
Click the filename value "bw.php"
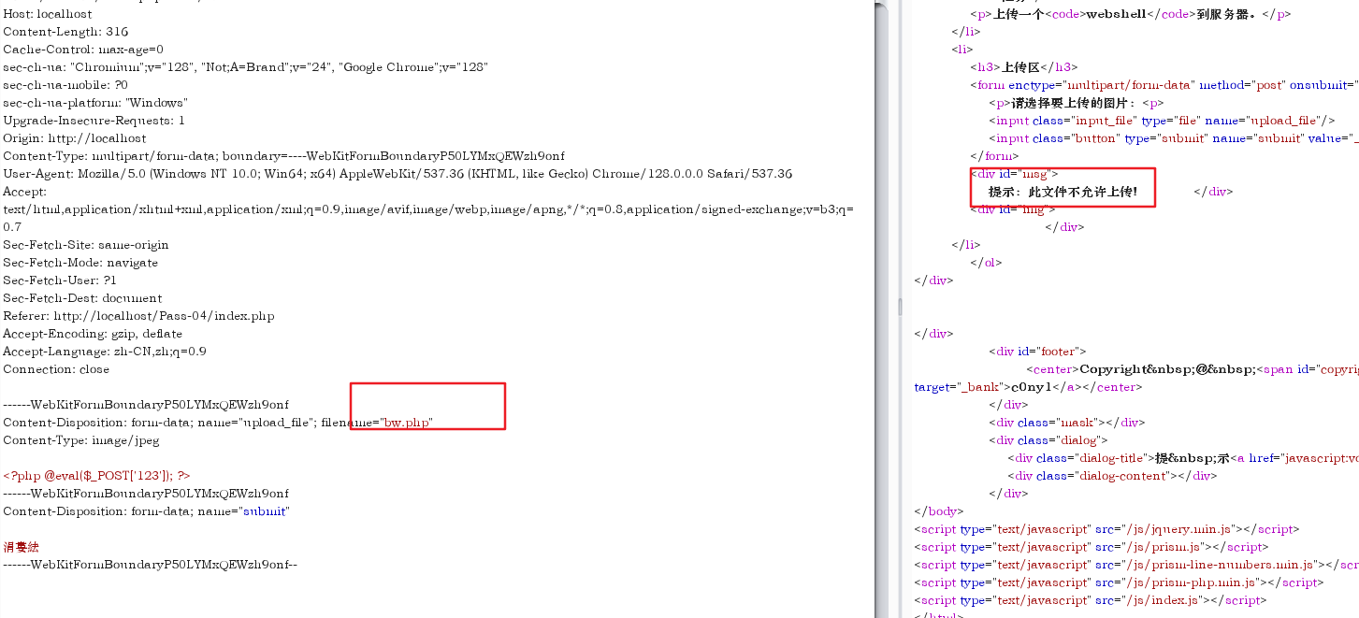[406, 423]
